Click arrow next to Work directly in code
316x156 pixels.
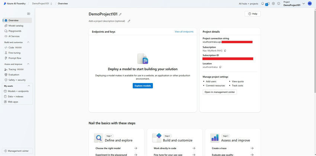pos(194,148)
